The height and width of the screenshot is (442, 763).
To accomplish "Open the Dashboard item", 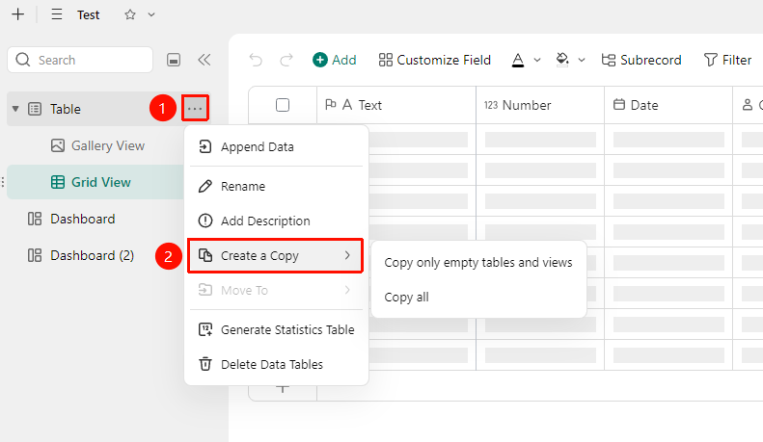I will (x=83, y=219).
